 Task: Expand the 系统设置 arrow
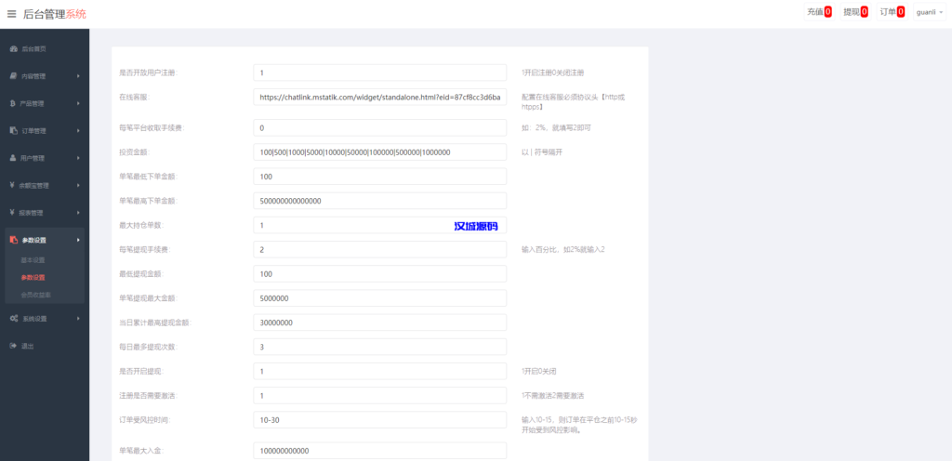(x=78, y=319)
